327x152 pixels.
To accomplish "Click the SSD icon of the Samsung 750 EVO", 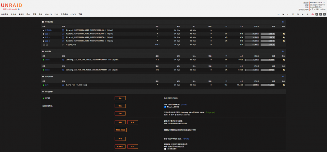I will (x=63, y=70).
